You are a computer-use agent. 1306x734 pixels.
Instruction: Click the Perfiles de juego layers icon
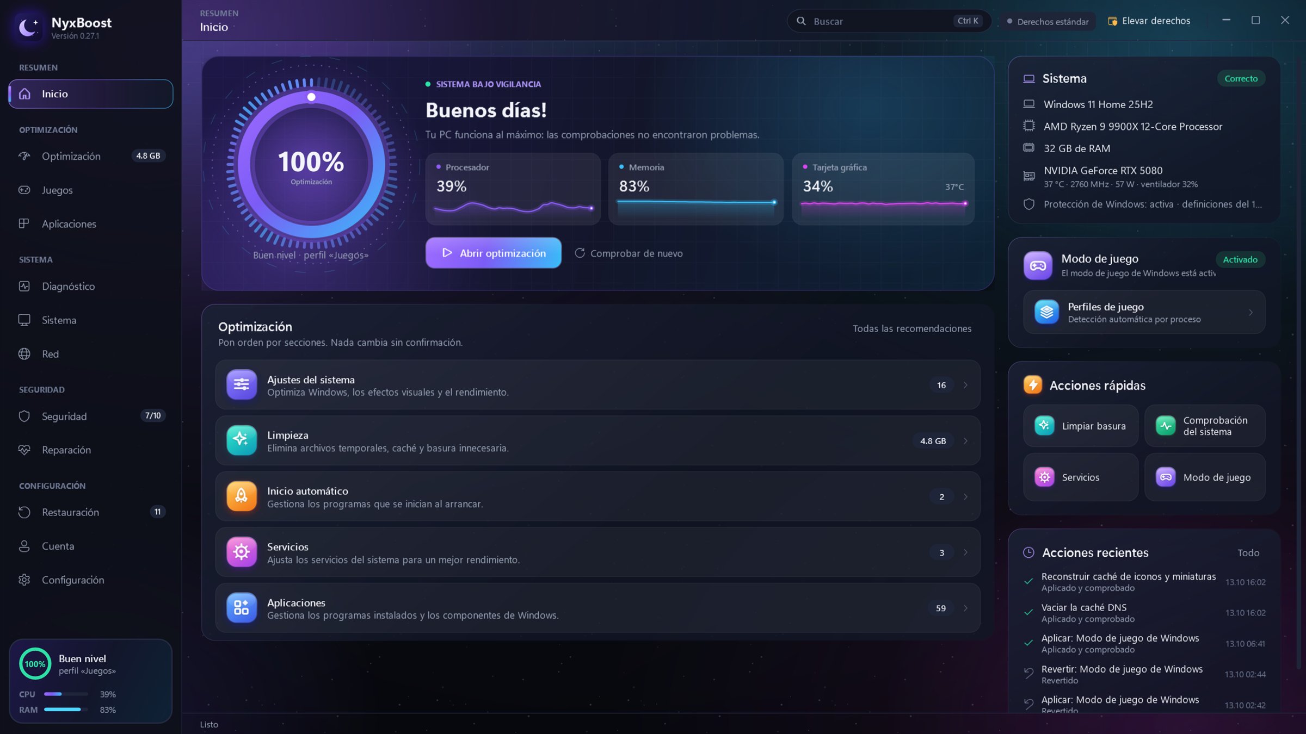click(1046, 312)
